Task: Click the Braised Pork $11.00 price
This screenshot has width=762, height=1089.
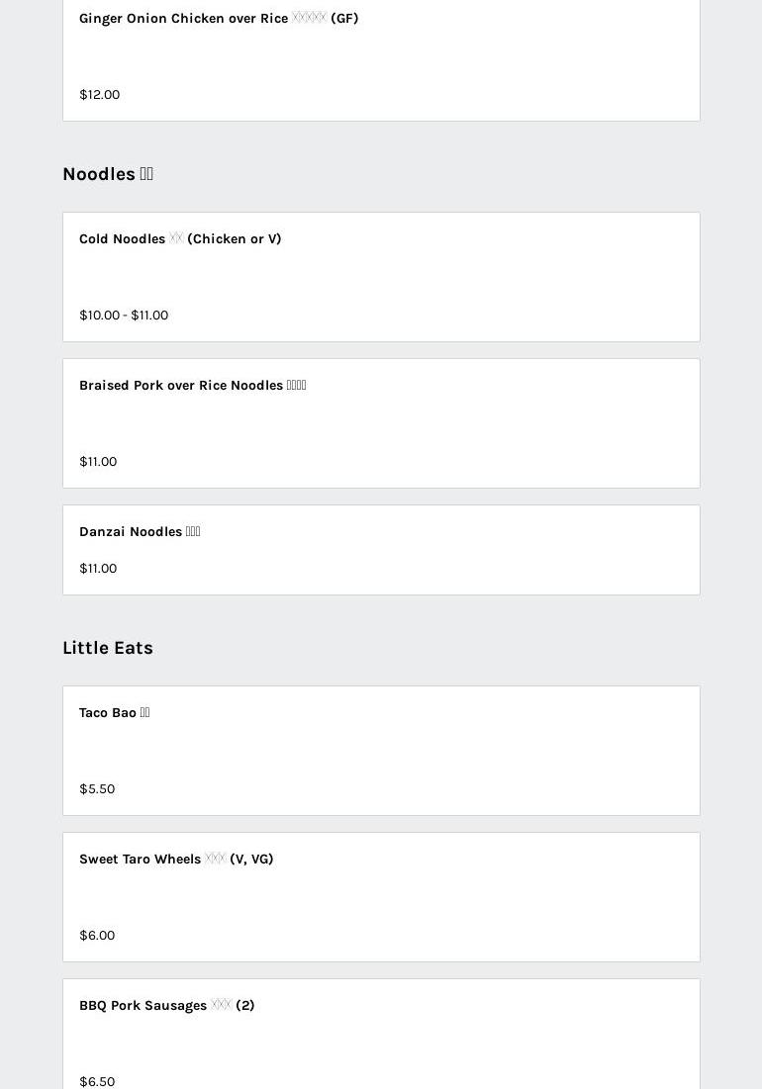Action: point(98,461)
